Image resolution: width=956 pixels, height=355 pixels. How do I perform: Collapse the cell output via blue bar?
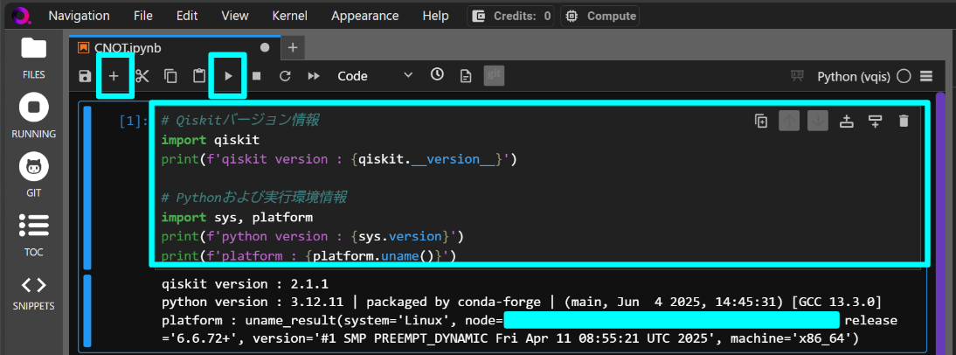[87, 311]
